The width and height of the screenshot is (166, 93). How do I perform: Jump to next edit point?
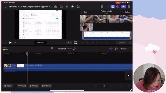coord(15,43)
